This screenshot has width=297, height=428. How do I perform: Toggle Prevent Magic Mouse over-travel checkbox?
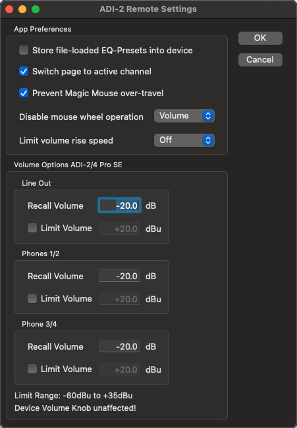(24, 93)
